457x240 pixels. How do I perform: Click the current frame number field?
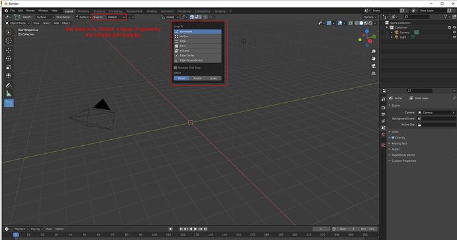point(321,229)
